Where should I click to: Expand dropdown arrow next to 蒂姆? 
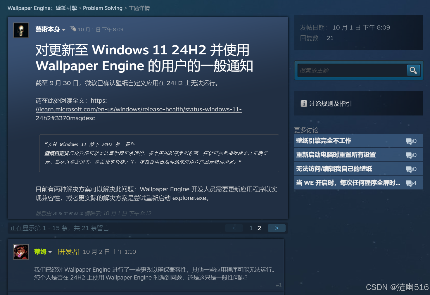pyautogui.click(x=50, y=252)
